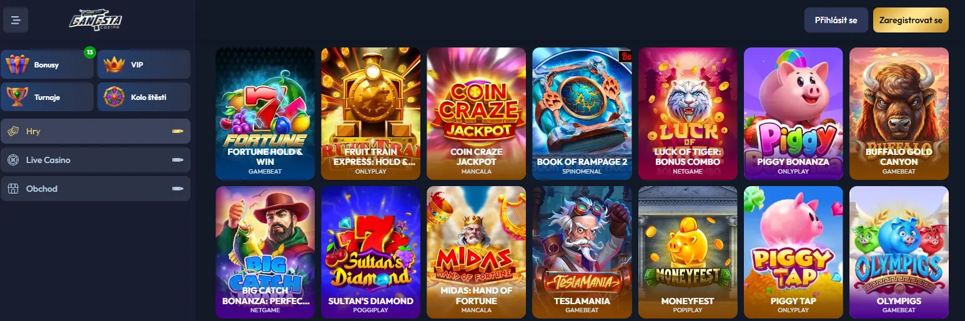965x321 pixels.
Task: Click the Gangsta Casino logo
Action: 96,21
